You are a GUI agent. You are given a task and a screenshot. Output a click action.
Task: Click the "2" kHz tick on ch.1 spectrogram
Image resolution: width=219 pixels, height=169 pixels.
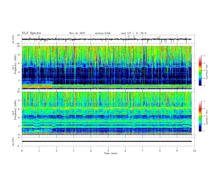[19, 81]
